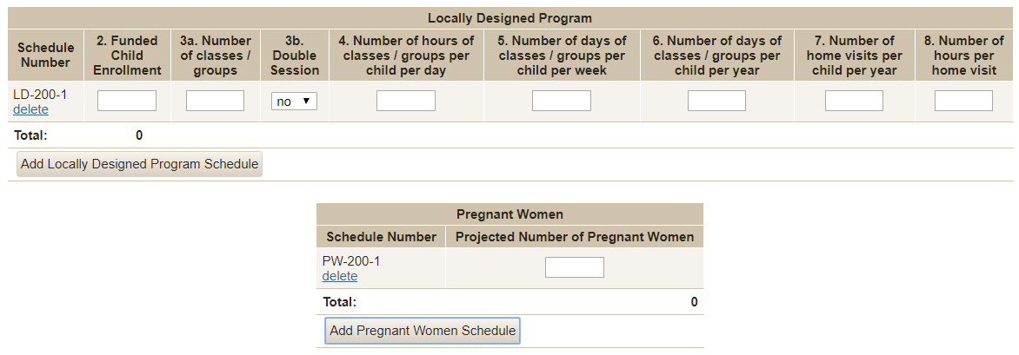Screen dimensions: 1019x355
Task: Select the days per child per week field
Action: click(561, 101)
